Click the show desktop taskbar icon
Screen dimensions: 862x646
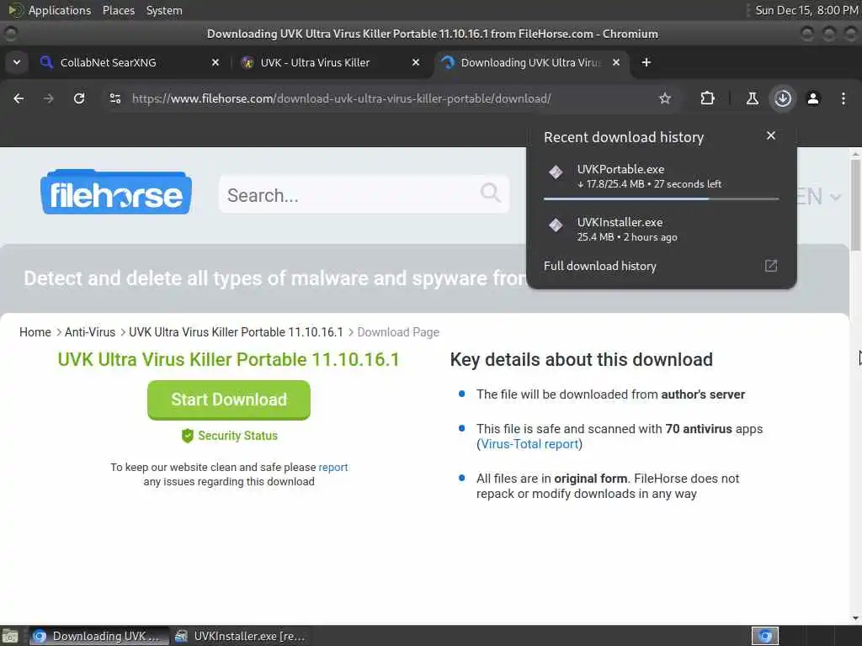pos(10,636)
